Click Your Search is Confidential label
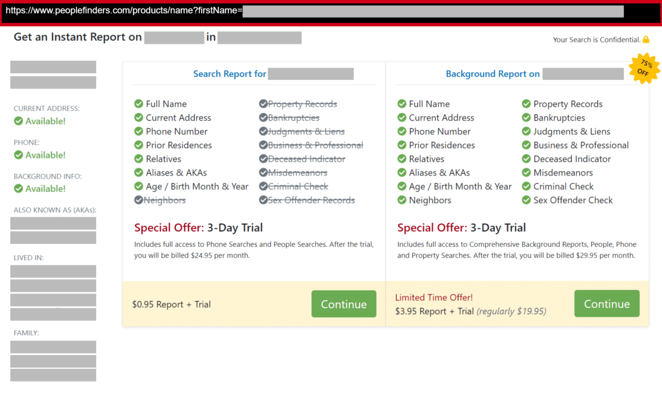 click(596, 39)
